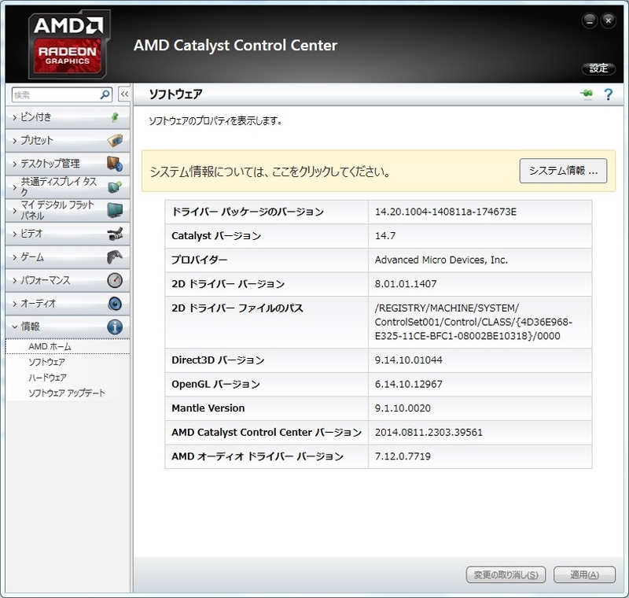
Task: Select ソフトウェア アップデート in the sidebar
Action: [x=67, y=393]
